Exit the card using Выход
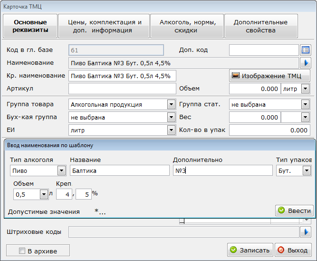Image resolution: width=317 pixels, height=261 pixels. point(293,250)
